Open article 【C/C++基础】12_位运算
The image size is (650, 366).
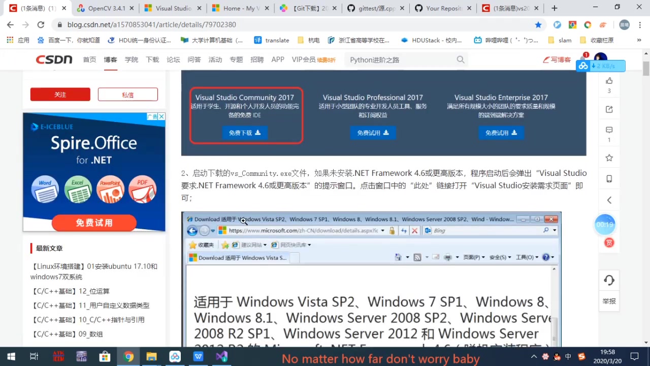(x=70, y=291)
